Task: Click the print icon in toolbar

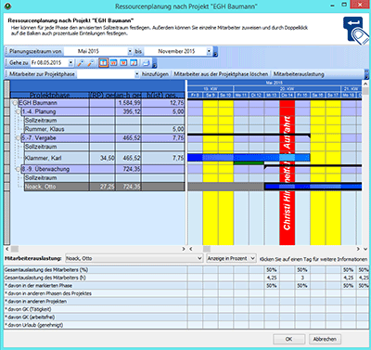Action: click(x=146, y=63)
